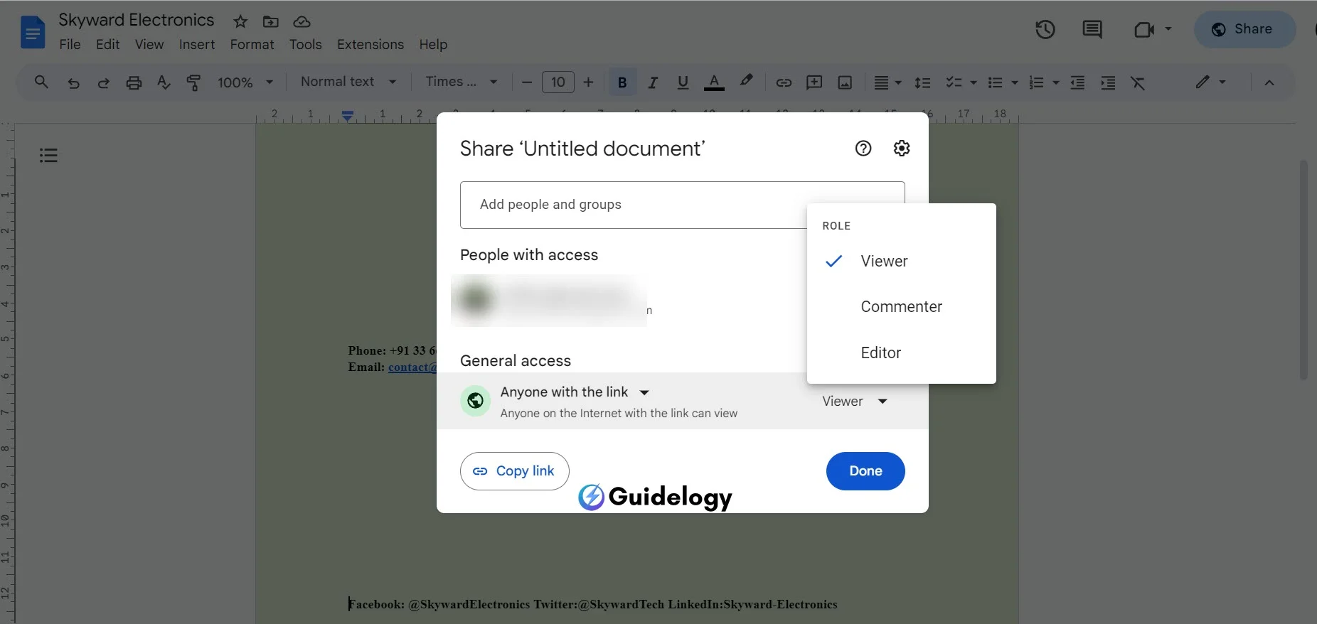Click the contact email link in document
This screenshot has height=624, width=1317.
[x=412, y=367]
